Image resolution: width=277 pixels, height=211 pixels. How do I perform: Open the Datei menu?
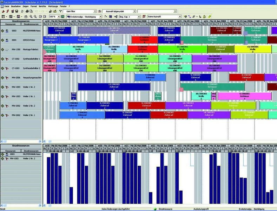[7, 6]
